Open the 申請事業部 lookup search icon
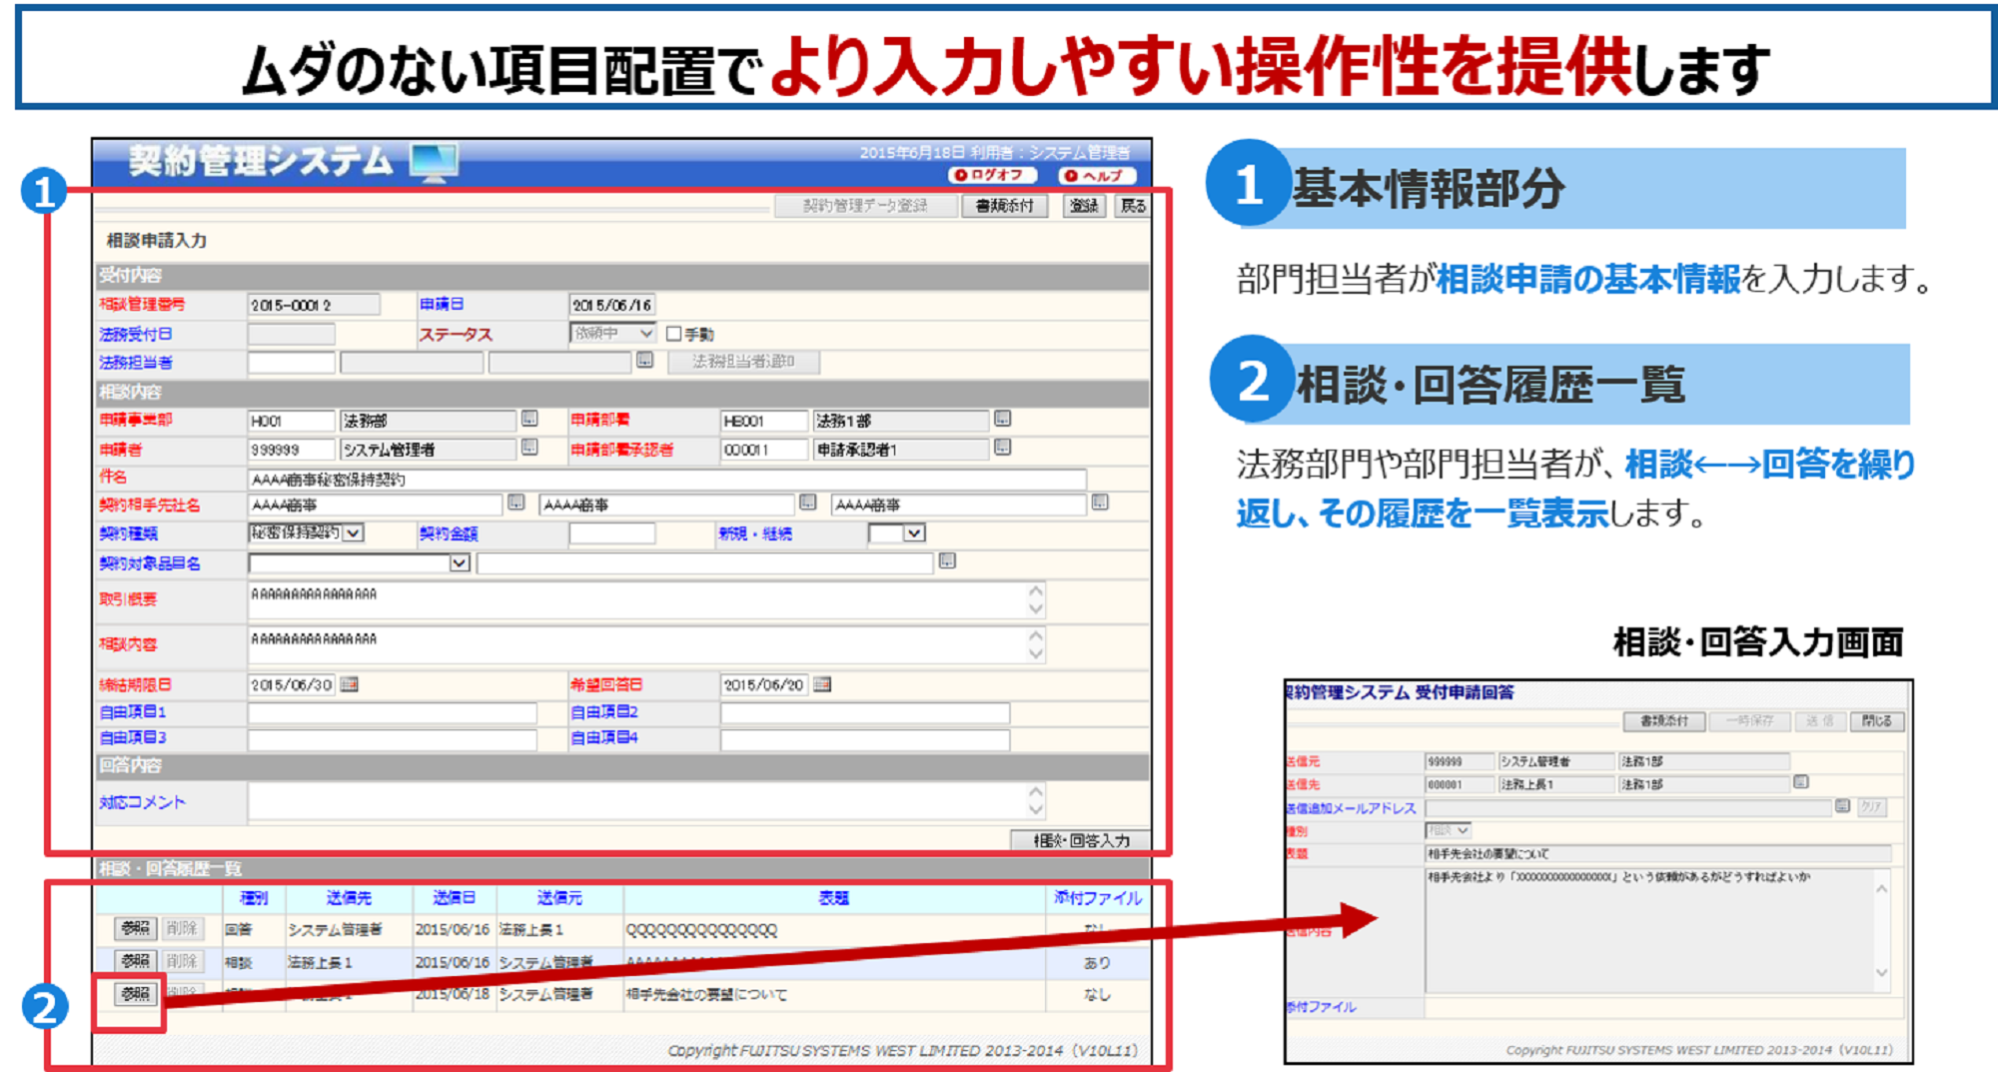 530,418
